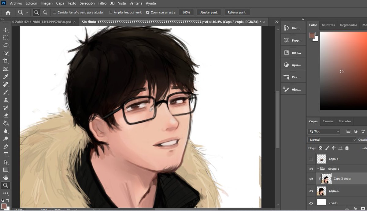This screenshot has width=367, height=211.
Task: Add layer mask icon at panel bottom
Action: (363, 209)
